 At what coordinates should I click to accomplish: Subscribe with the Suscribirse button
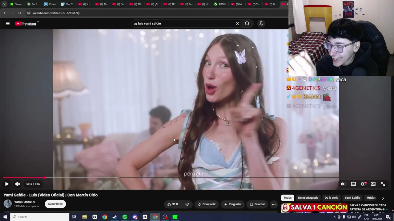[x=55, y=204]
